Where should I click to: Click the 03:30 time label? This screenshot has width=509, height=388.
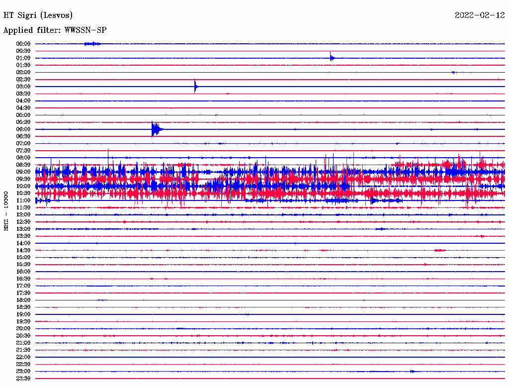(23, 94)
